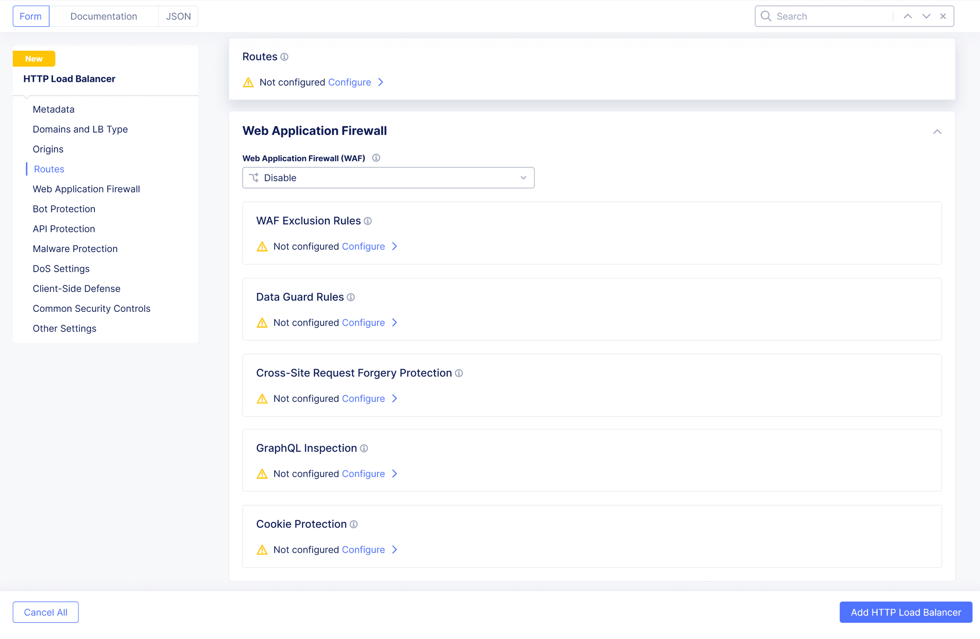Click the info icon for Cross-Site Request Forgery Protection
The image size is (980, 639).
[x=459, y=373]
